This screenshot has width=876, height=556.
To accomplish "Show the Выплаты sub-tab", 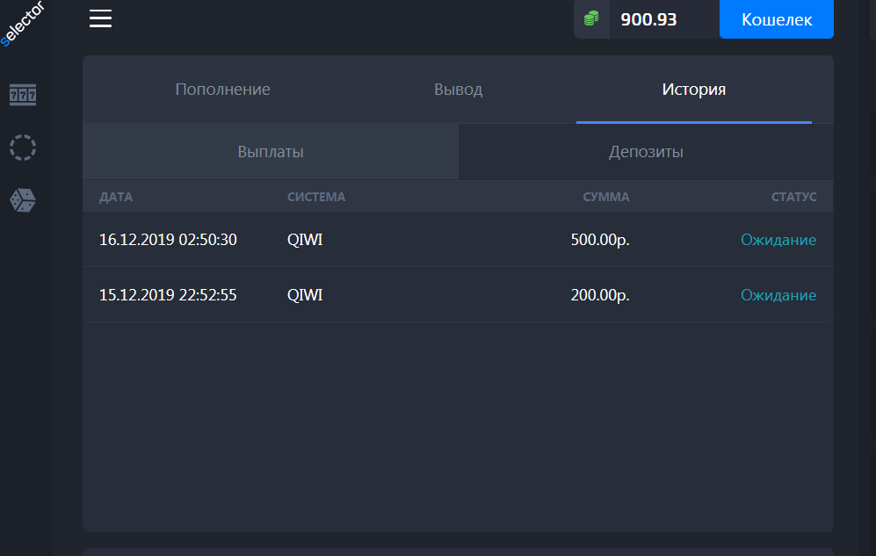I will click(x=271, y=152).
